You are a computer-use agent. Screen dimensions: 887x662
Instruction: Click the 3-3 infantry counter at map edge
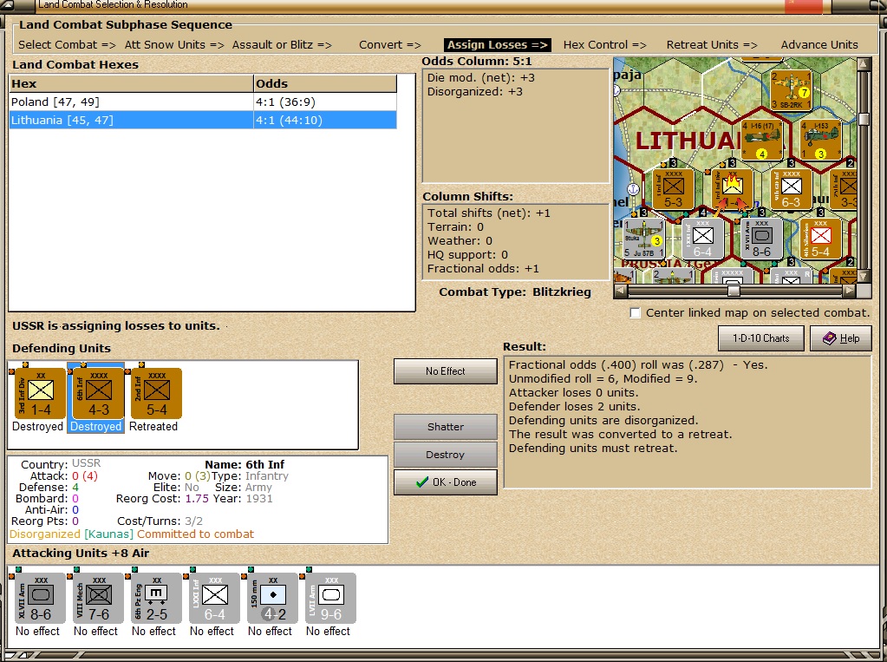[844, 189]
